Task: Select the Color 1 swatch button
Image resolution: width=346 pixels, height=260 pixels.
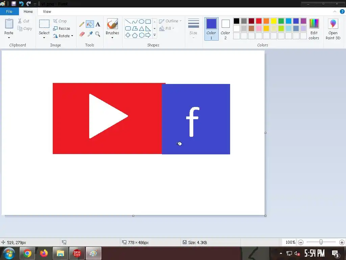Action: pyautogui.click(x=211, y=29)
